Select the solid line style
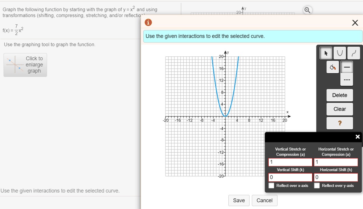363x209 pixels. (x=347, y=67)
